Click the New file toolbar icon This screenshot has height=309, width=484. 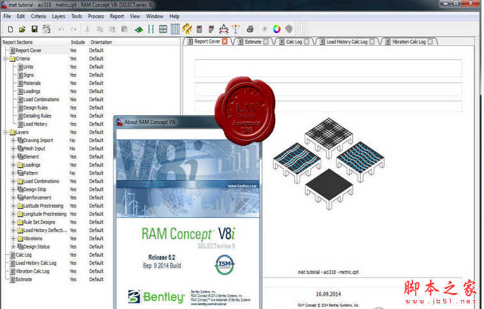point(10,29)
